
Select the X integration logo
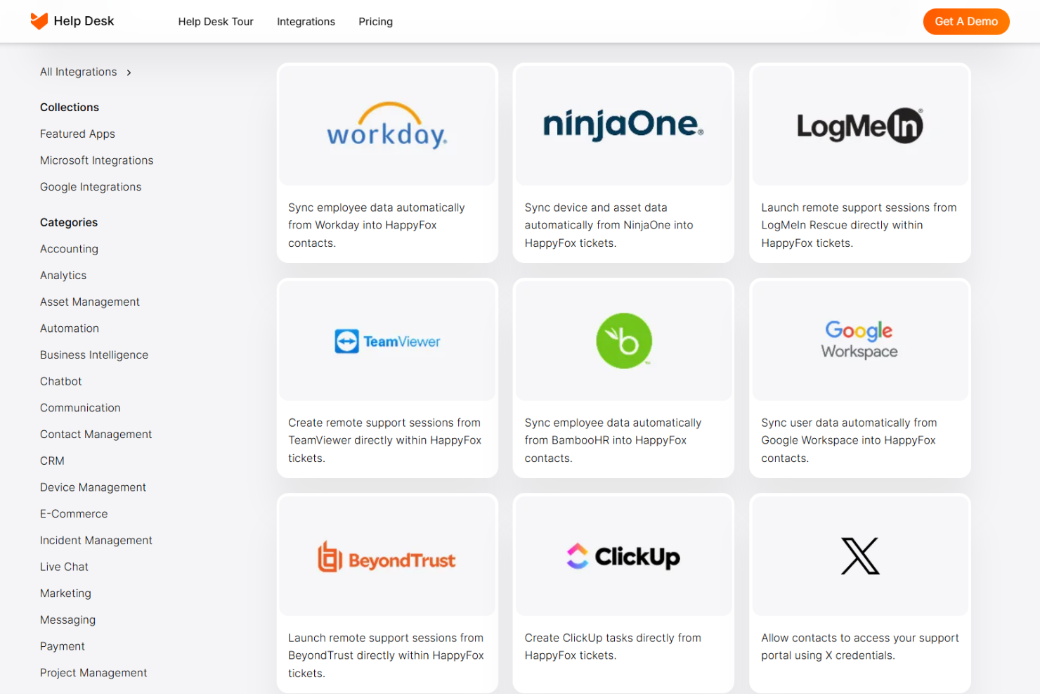click(859, 556)
